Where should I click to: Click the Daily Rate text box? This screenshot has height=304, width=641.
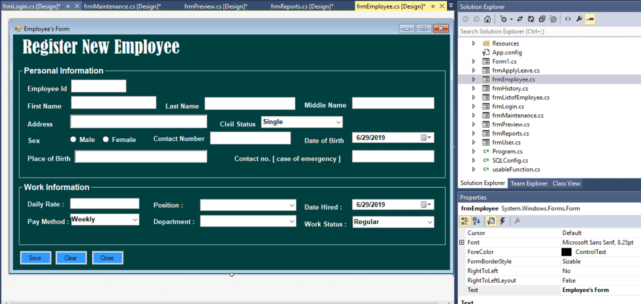[105, 203]
